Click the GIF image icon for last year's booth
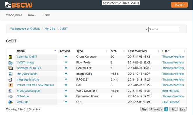Image resolution: width=193 pixels, height=115 pixels. [11, 74]
